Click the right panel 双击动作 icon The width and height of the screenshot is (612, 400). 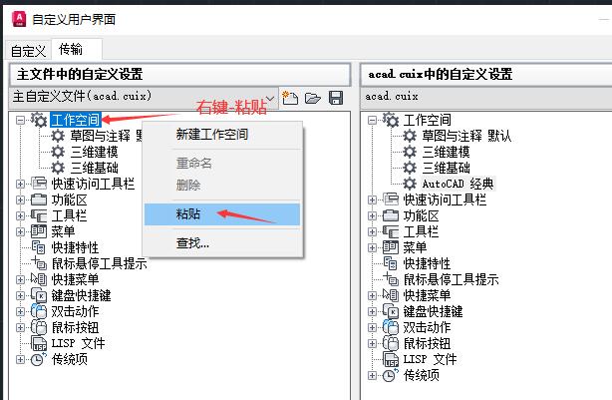(x=391, y=327)
